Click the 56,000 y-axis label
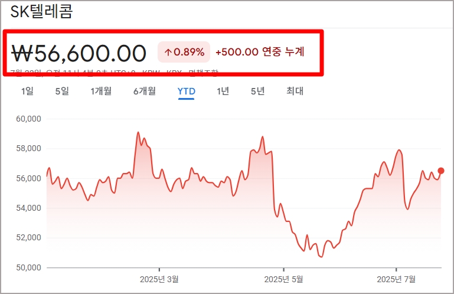The height and width of the screenshot is (294, 454). tap(28, 178)
